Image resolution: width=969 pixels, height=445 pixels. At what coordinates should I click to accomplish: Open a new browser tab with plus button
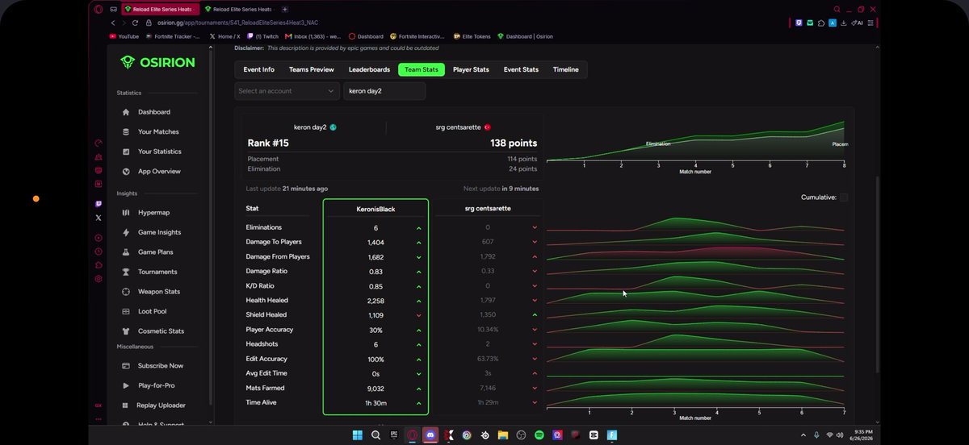(285, 9)
